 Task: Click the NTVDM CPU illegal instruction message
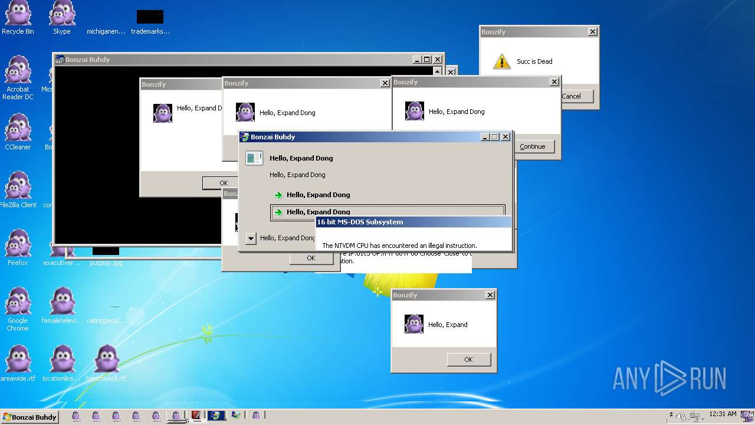pos(399,246)
